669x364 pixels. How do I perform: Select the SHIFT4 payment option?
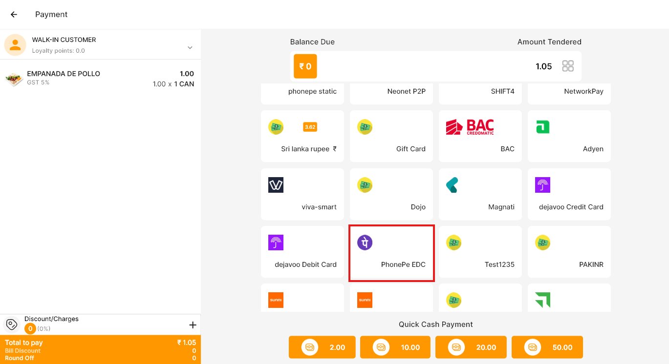[480, 94]
